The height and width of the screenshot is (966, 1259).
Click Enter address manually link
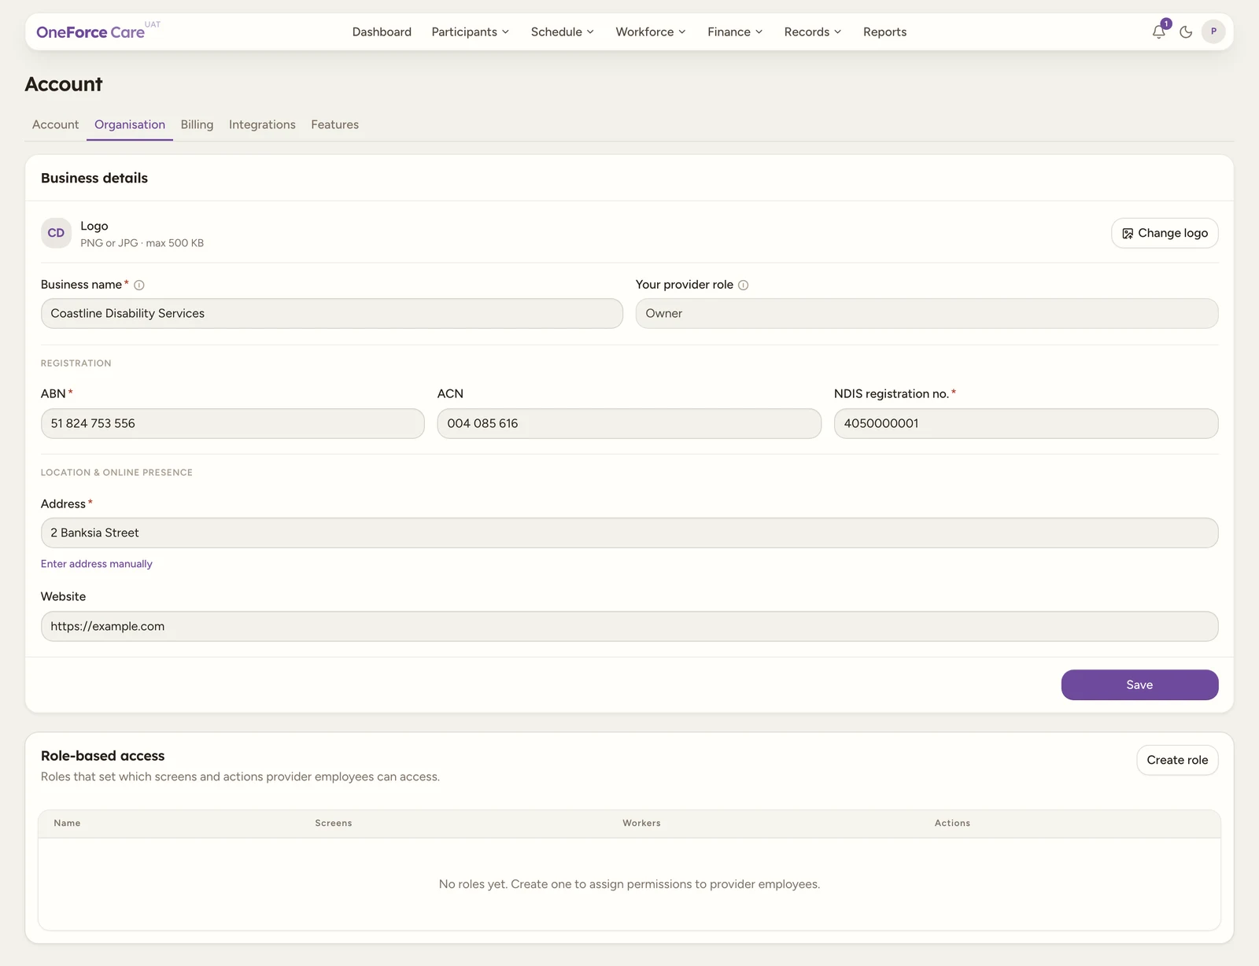tap(97, 564)
